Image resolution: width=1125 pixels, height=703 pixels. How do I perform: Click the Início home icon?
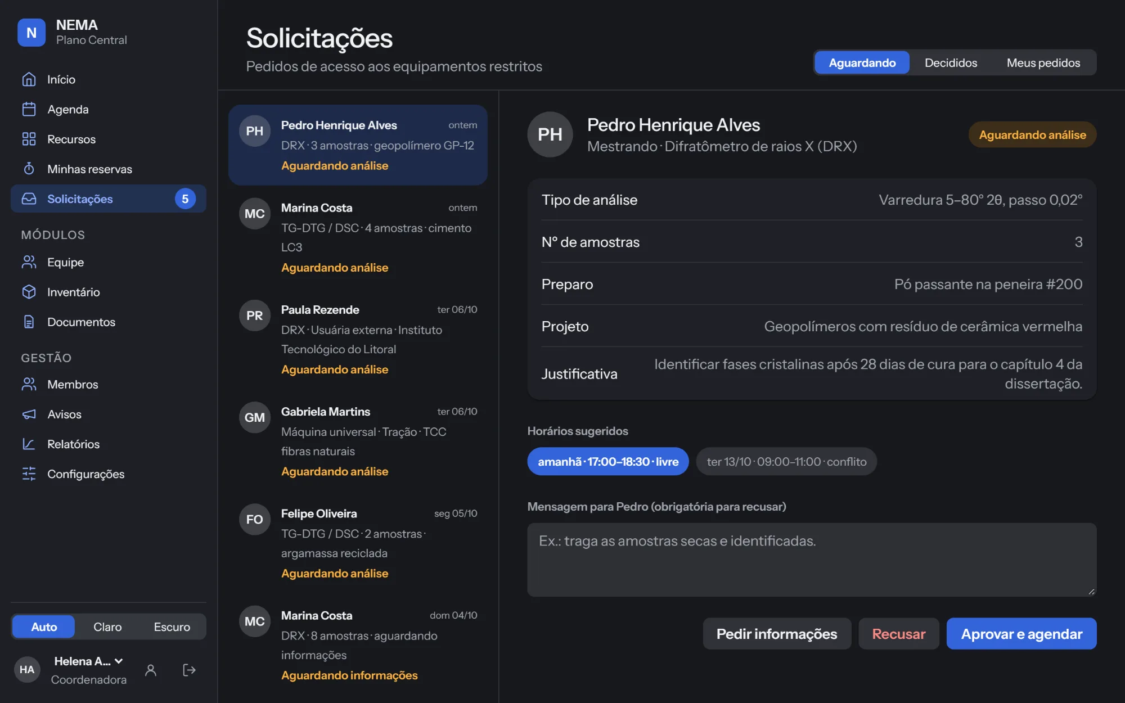[29, 79]
